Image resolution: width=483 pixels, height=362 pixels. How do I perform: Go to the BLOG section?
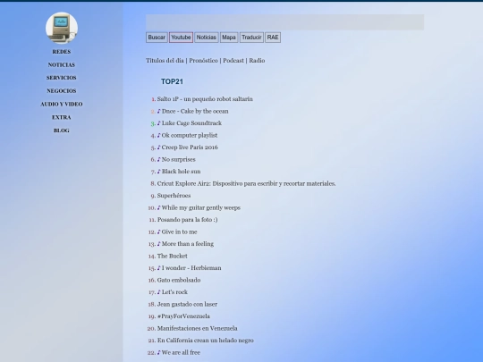pyautogui.click(x=62, y=130)
